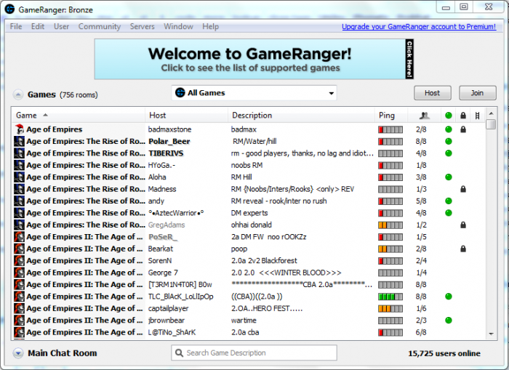Click the '1/3' player count in Madness row
The image size is (509, 370).
pyautogui.click(x=421, y=189)
